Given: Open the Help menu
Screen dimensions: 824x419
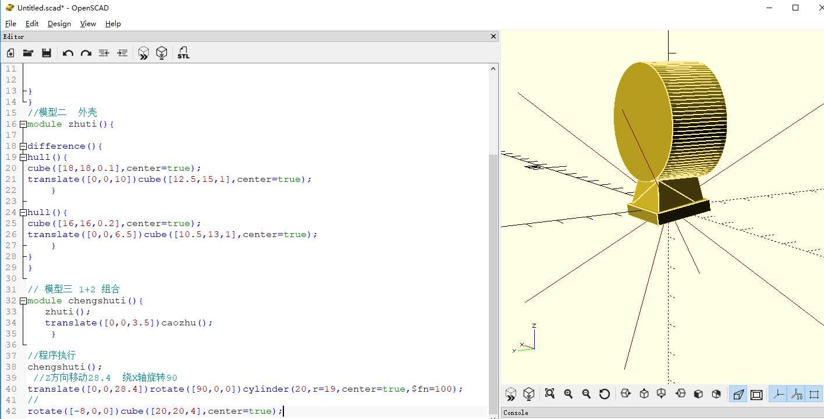Looking at the screenshot, I should tap(113, 24).
